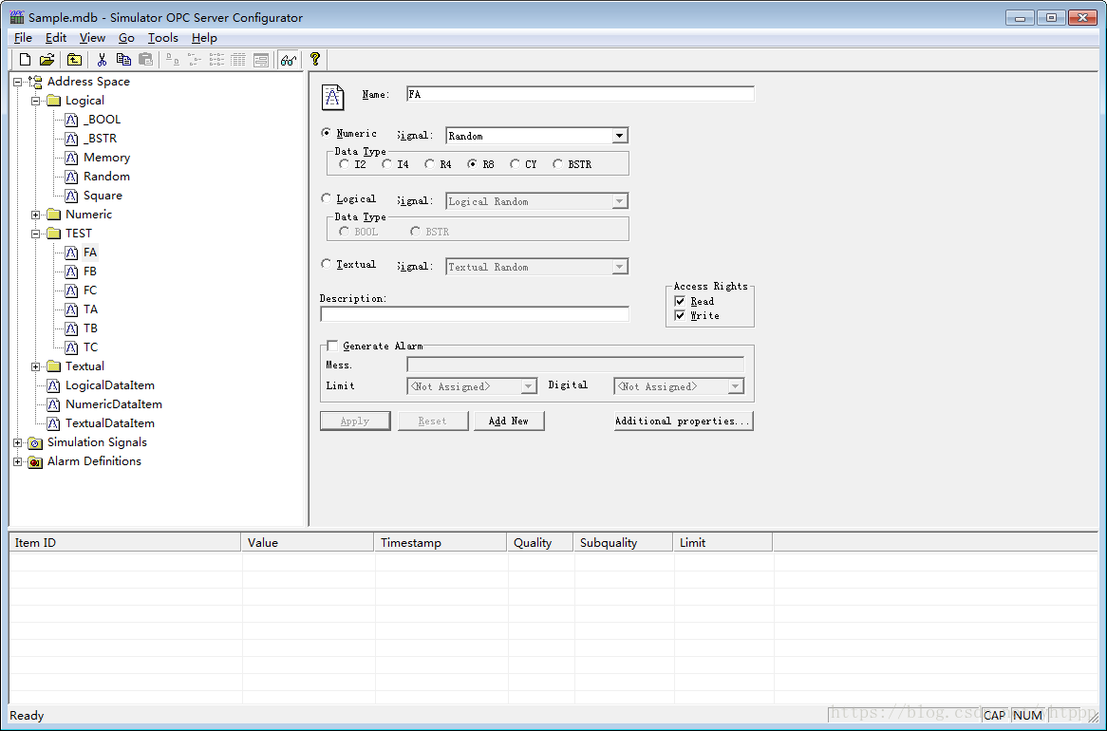
Task: Open the Textual Random signal dropdown
Action: 619,267
